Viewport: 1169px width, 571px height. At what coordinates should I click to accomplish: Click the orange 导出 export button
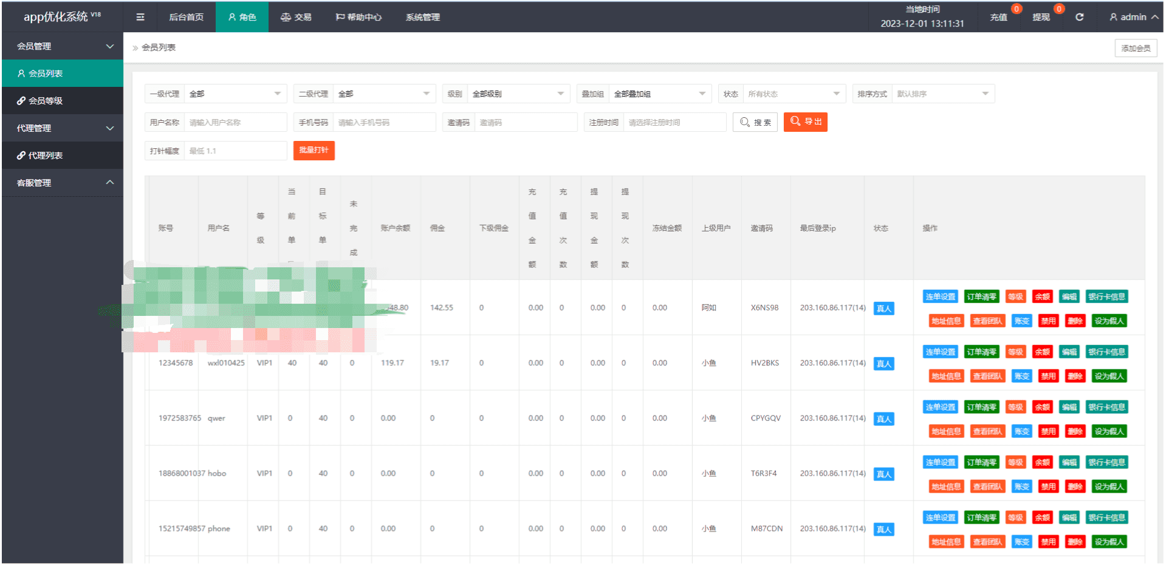[806, 122]
